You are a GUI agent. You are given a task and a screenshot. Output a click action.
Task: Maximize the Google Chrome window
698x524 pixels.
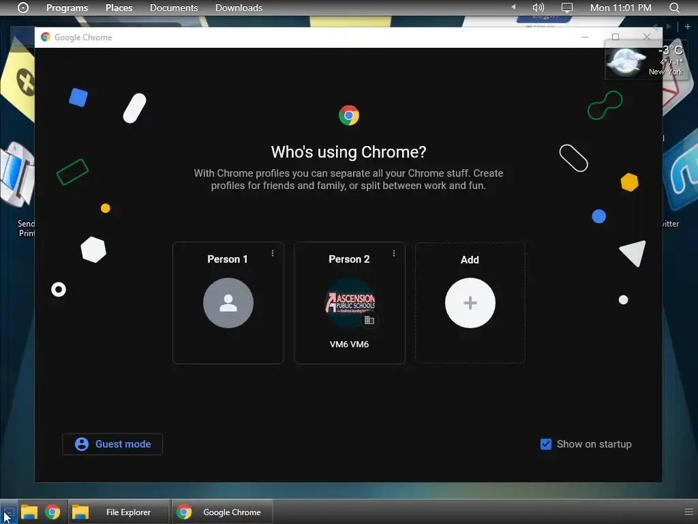point(616,37)
